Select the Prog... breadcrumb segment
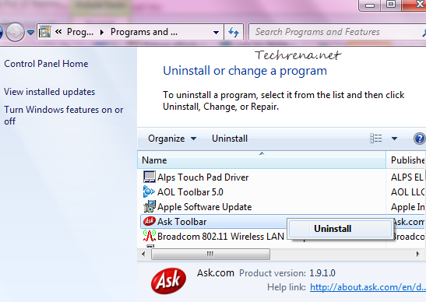Image resolution: width=426 pixels, height=302 pixels. (x=80, y=32)
